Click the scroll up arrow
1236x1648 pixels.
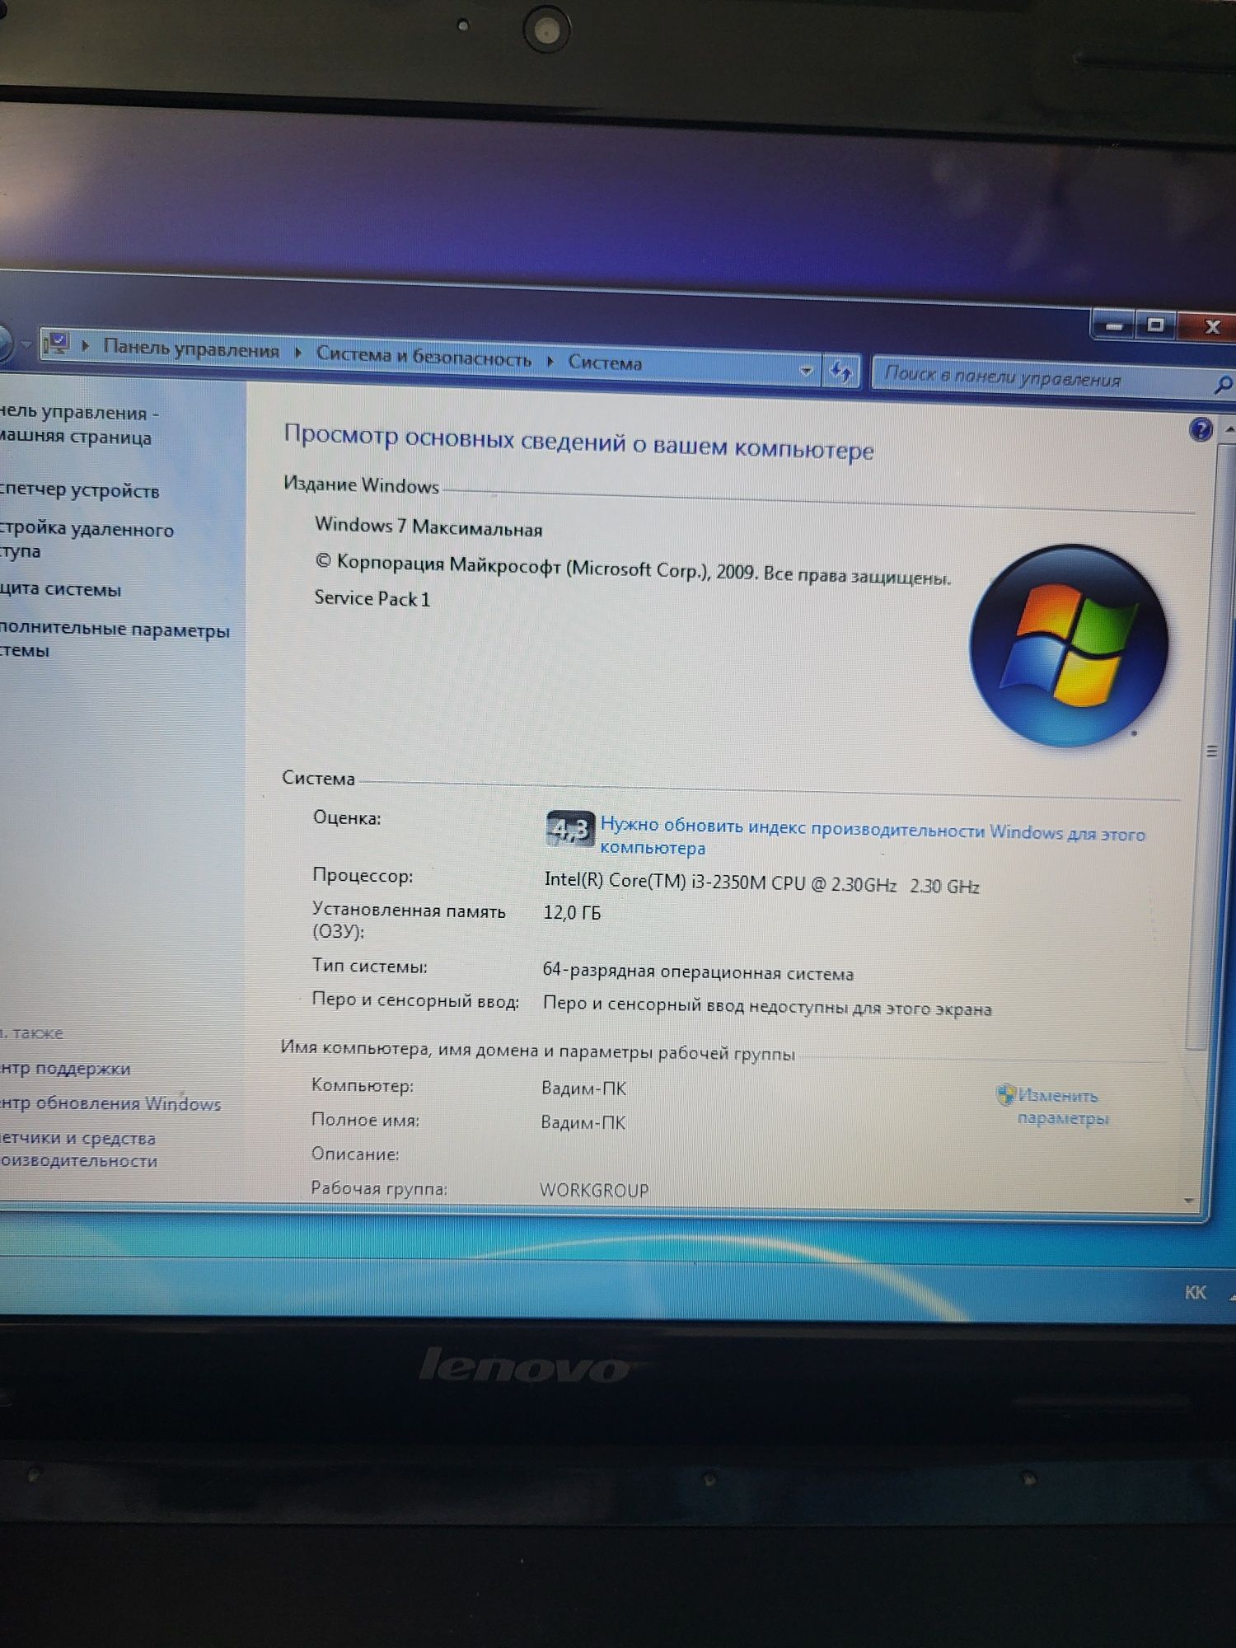(x=1230, y=429)
